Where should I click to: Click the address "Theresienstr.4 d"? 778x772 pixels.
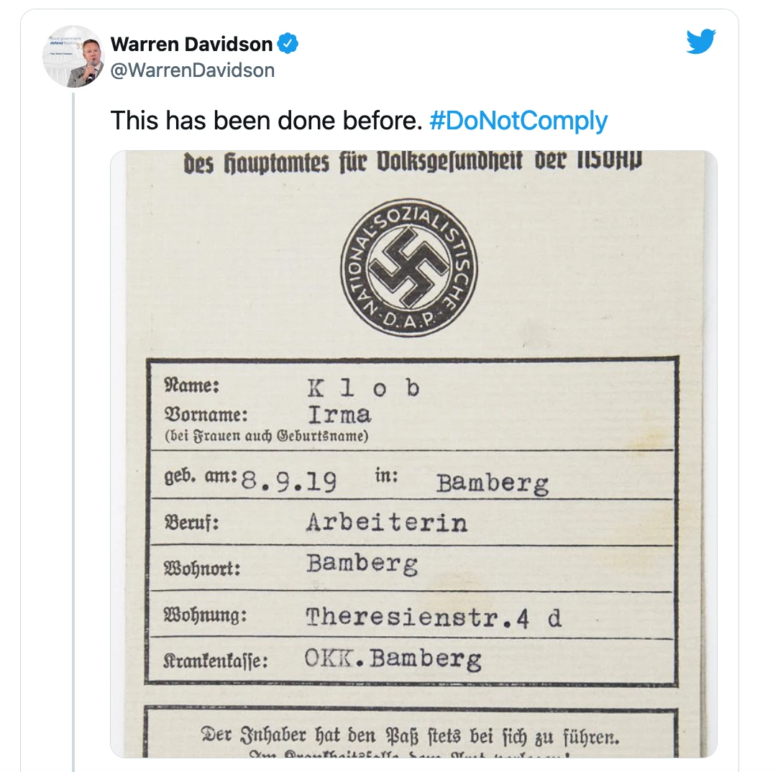[x=434, y=617]
